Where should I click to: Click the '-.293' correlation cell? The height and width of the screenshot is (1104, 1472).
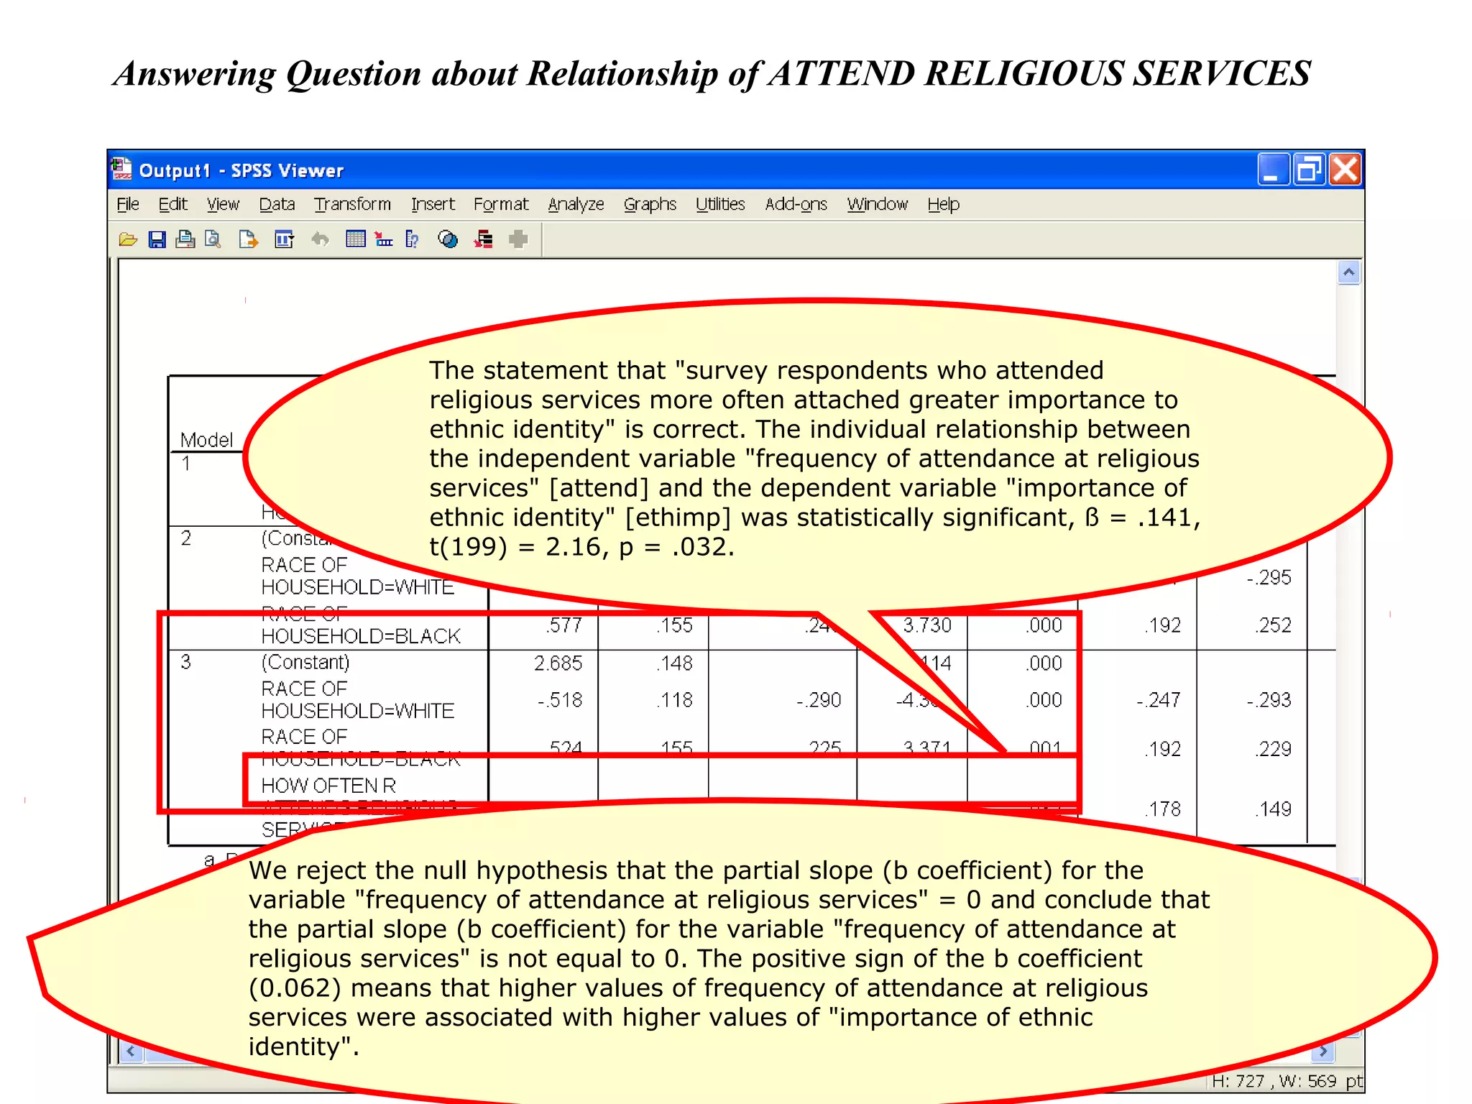point(1269,699)
